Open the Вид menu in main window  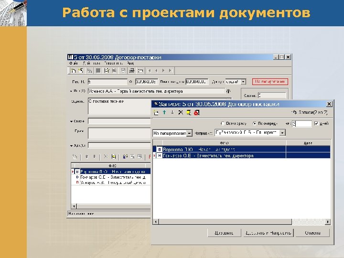point(130,64)
